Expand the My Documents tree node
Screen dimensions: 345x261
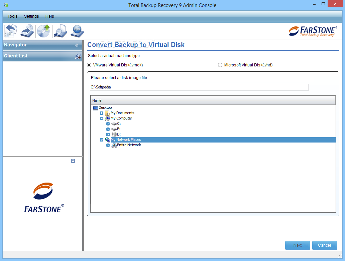(x=101, y=113)
